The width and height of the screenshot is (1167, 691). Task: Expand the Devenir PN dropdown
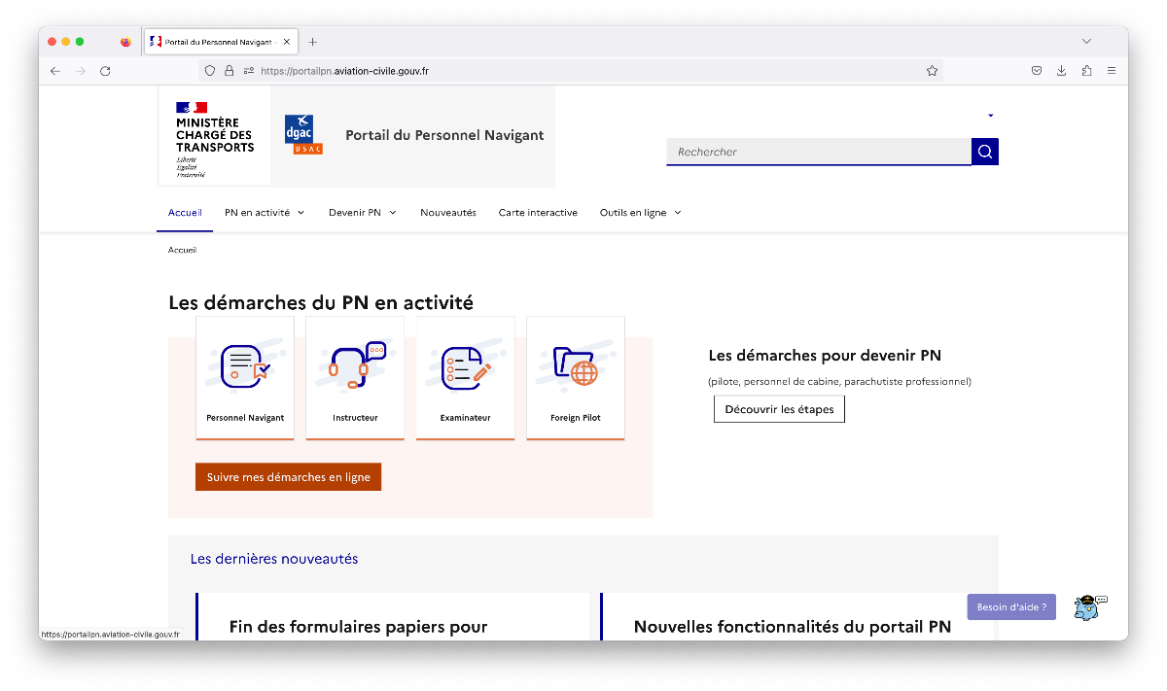(363, 213)
